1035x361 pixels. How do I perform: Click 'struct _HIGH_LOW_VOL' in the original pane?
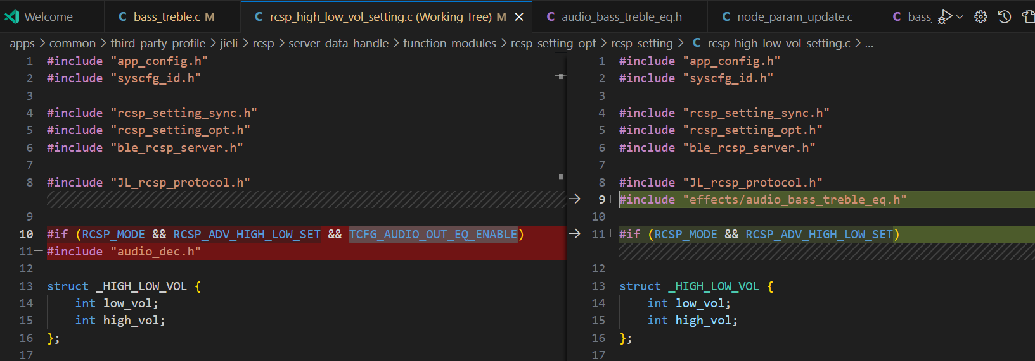[117, 286]
